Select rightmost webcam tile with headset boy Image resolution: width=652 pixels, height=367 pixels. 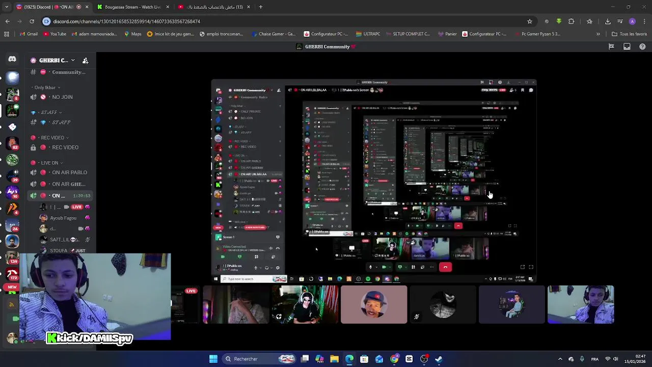click(x=581, y=305)
